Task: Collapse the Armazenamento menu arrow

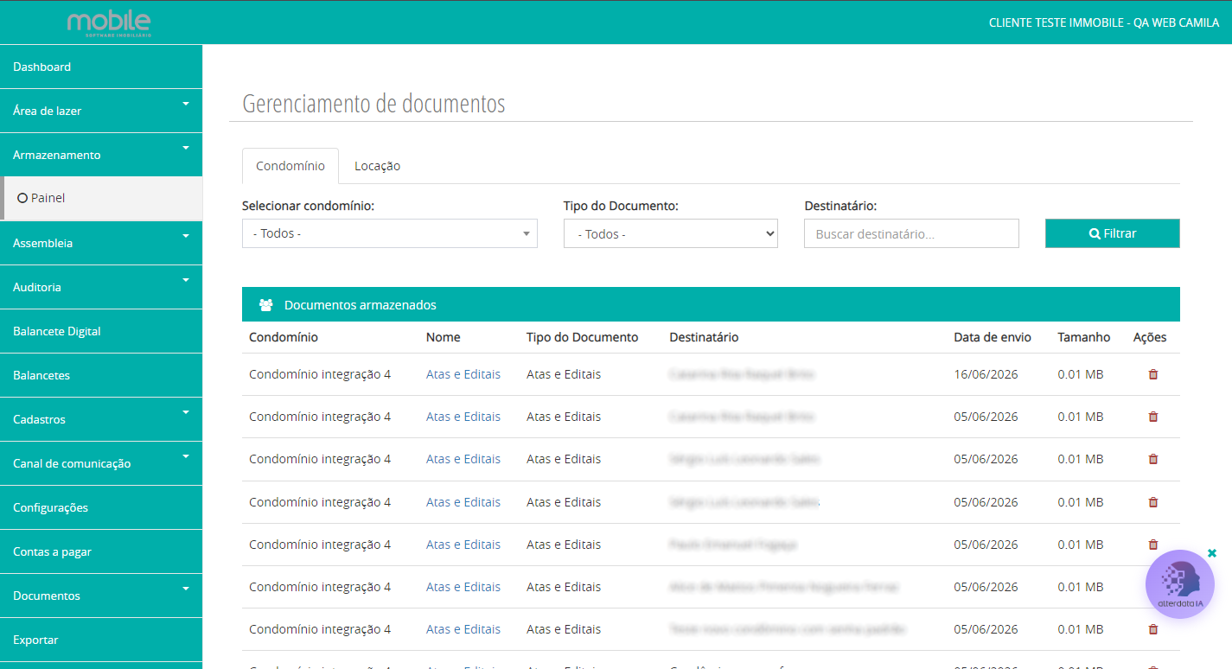Action: point(186,148)
